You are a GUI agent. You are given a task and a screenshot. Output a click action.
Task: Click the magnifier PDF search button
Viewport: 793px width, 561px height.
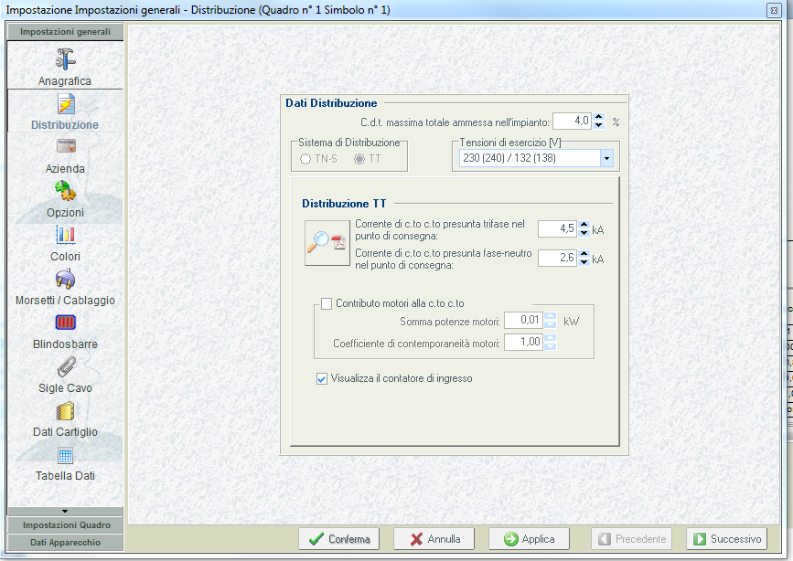pos(327,243)
